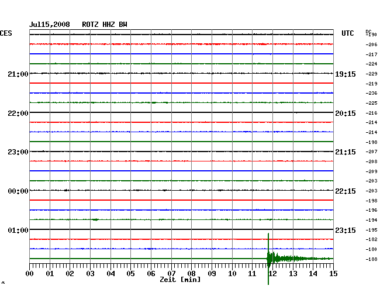Click minute tick label 10

pos(232,274)
